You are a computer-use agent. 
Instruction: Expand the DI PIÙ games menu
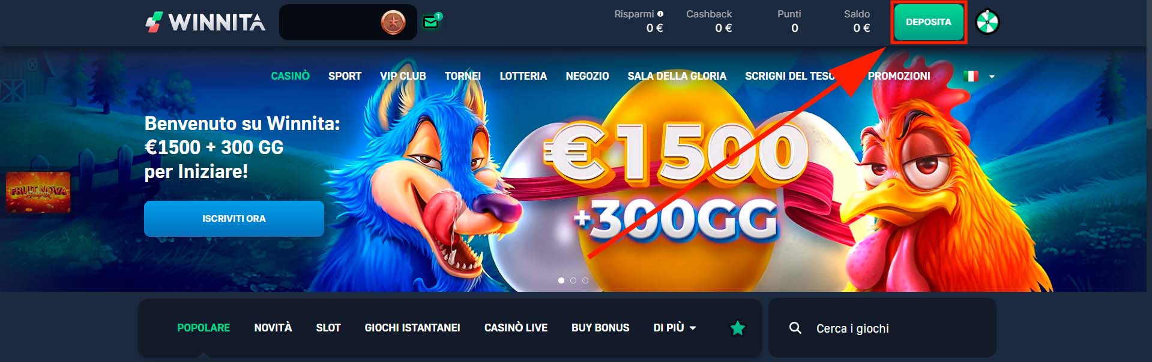coord(675,328)
